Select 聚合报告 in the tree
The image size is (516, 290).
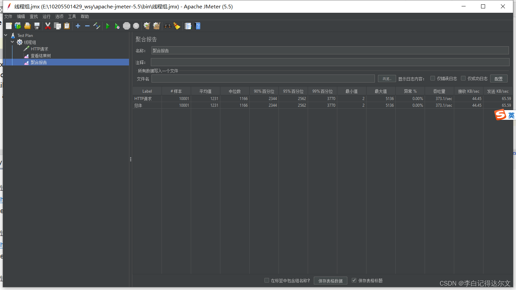tap(39, 62)
